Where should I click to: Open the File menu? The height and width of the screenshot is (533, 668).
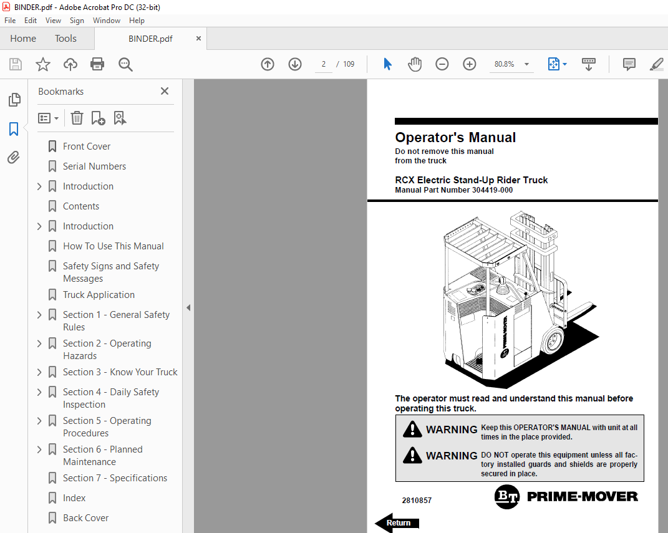10,21
